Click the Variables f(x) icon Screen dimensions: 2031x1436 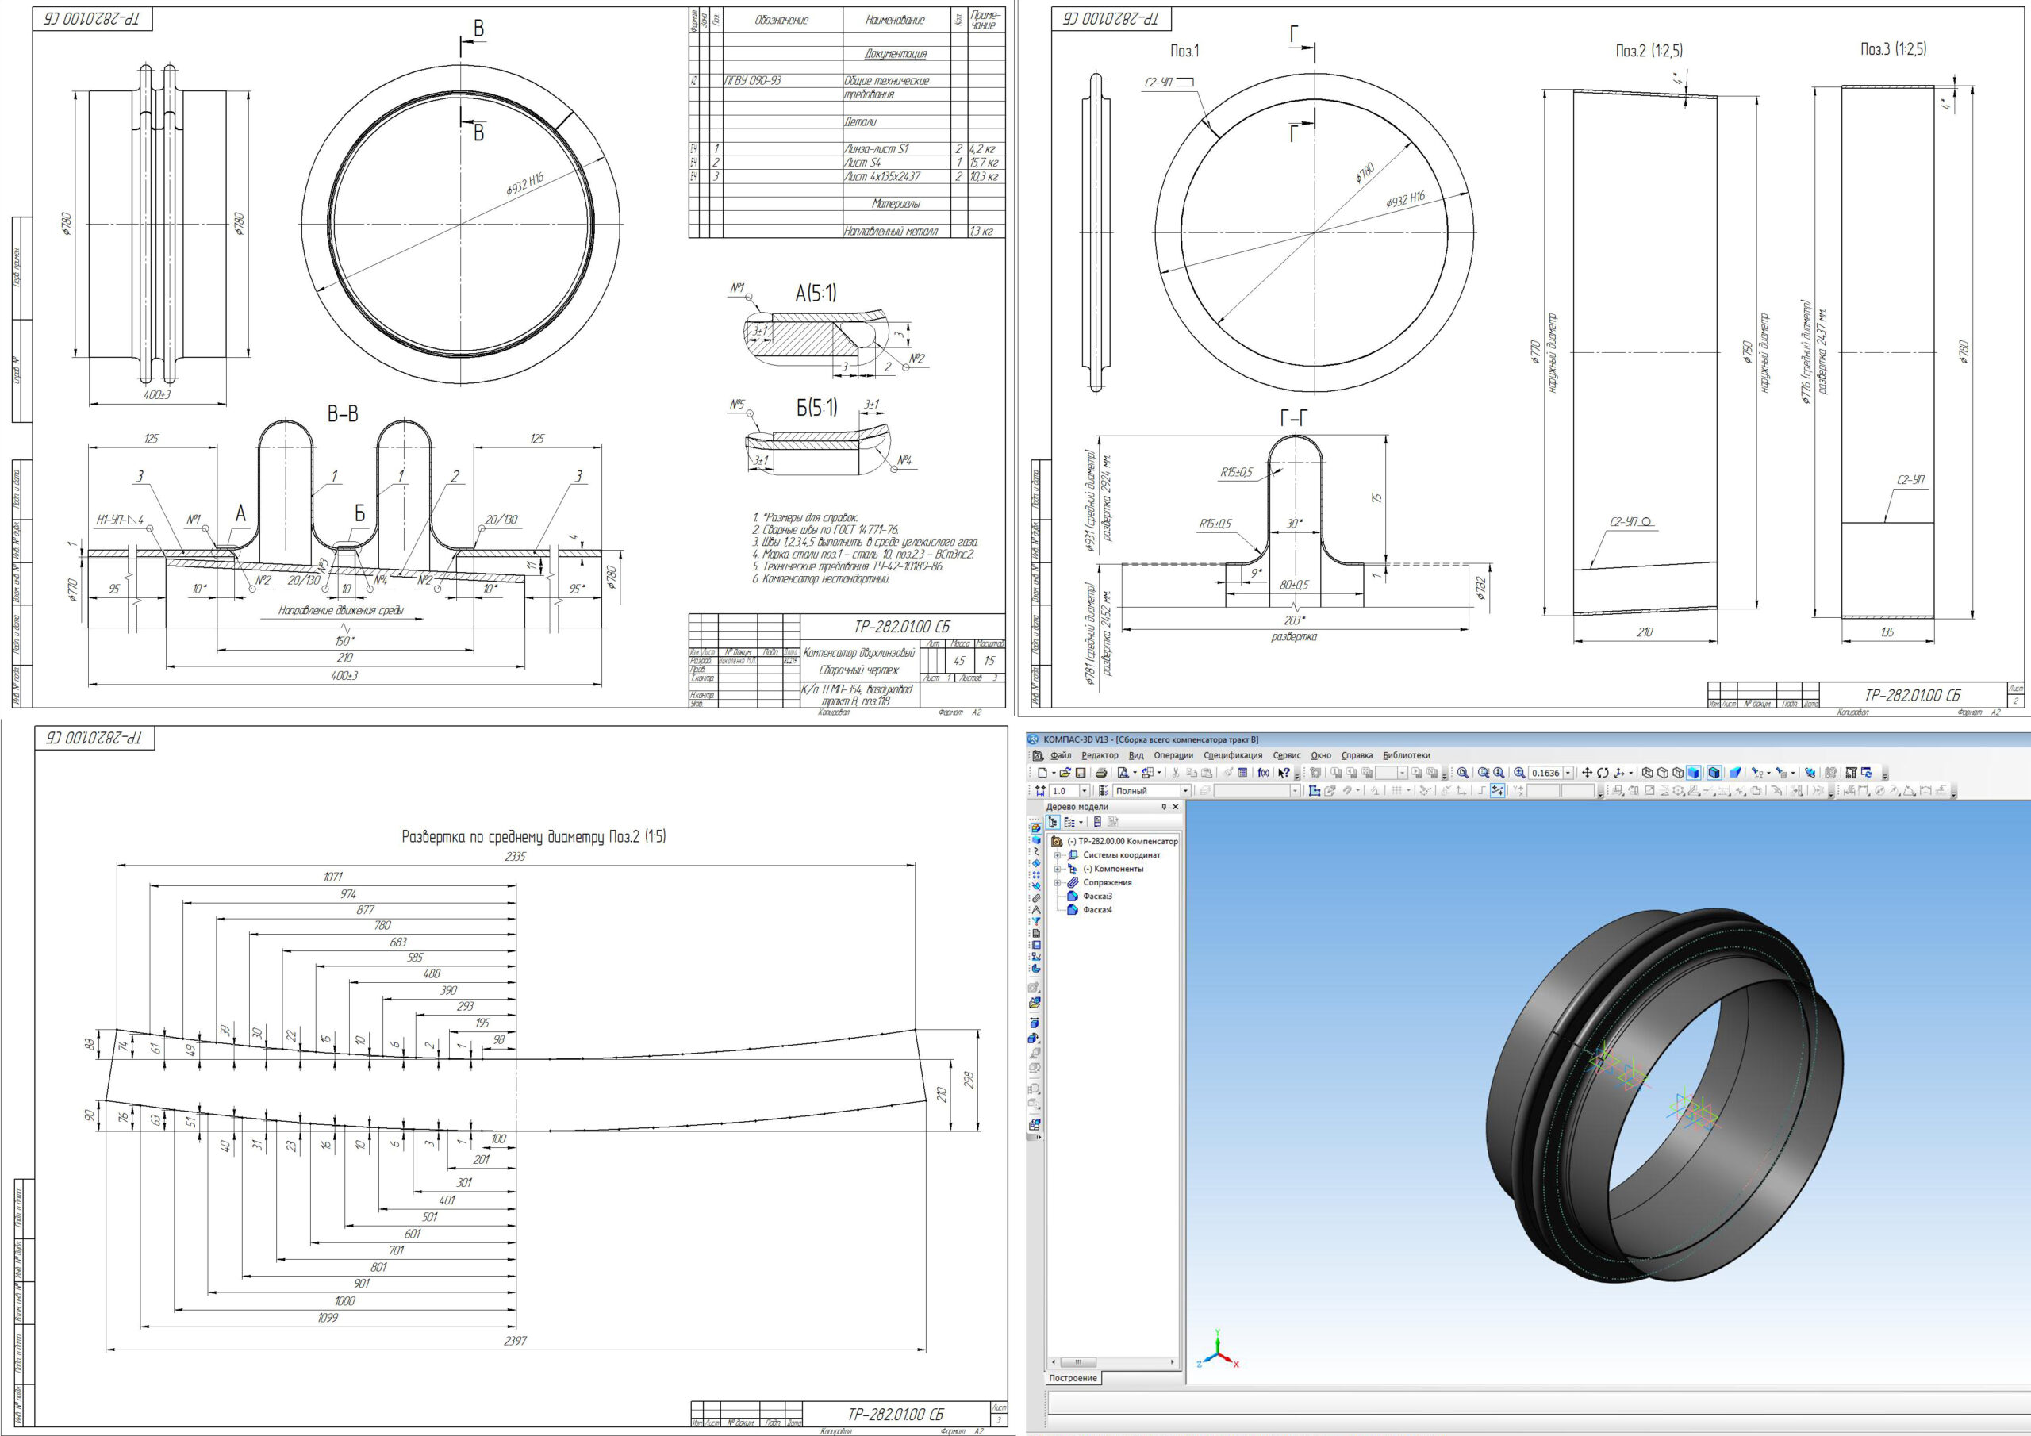pyautogui.click(x=1264, y=774)
